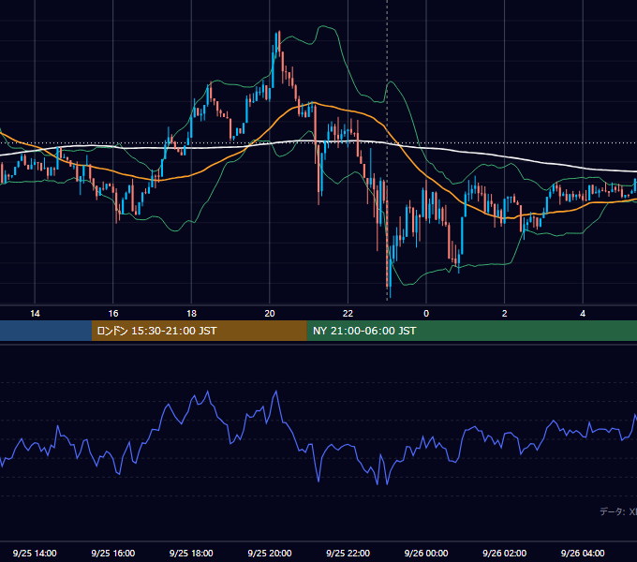Click the 0 hour axis label

click(x=426, y=314)
